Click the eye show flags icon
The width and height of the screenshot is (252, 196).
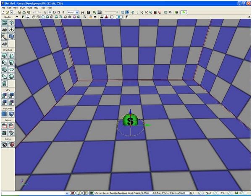click(95, 17)
